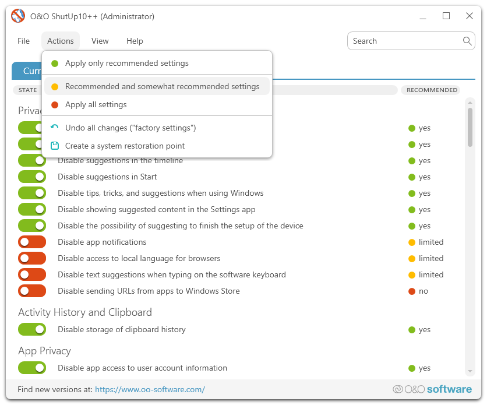Toggle Disable sending URLs to Windows Store
487x405 pixels.
pos(32,291)
